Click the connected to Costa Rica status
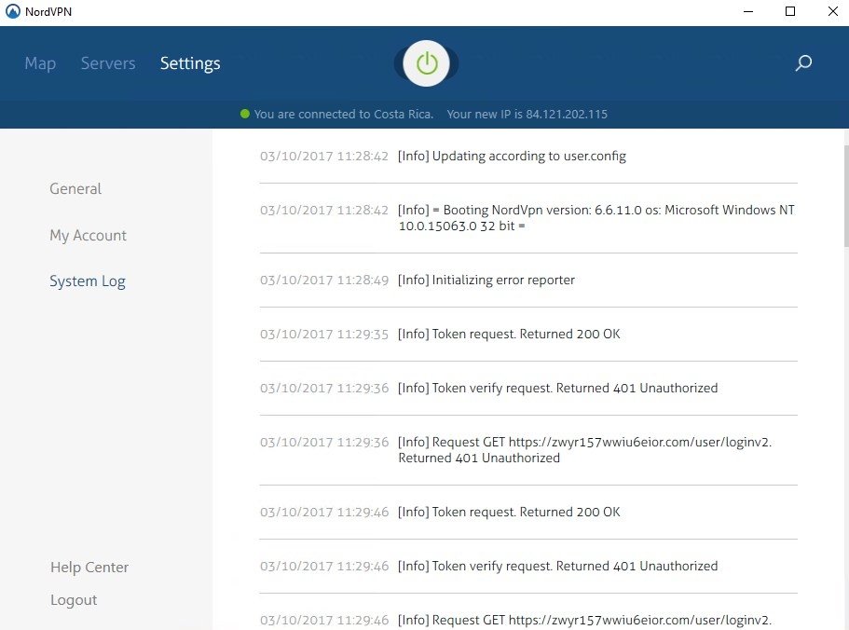Screen dimensions: 849x630 [x=344, y=115]
